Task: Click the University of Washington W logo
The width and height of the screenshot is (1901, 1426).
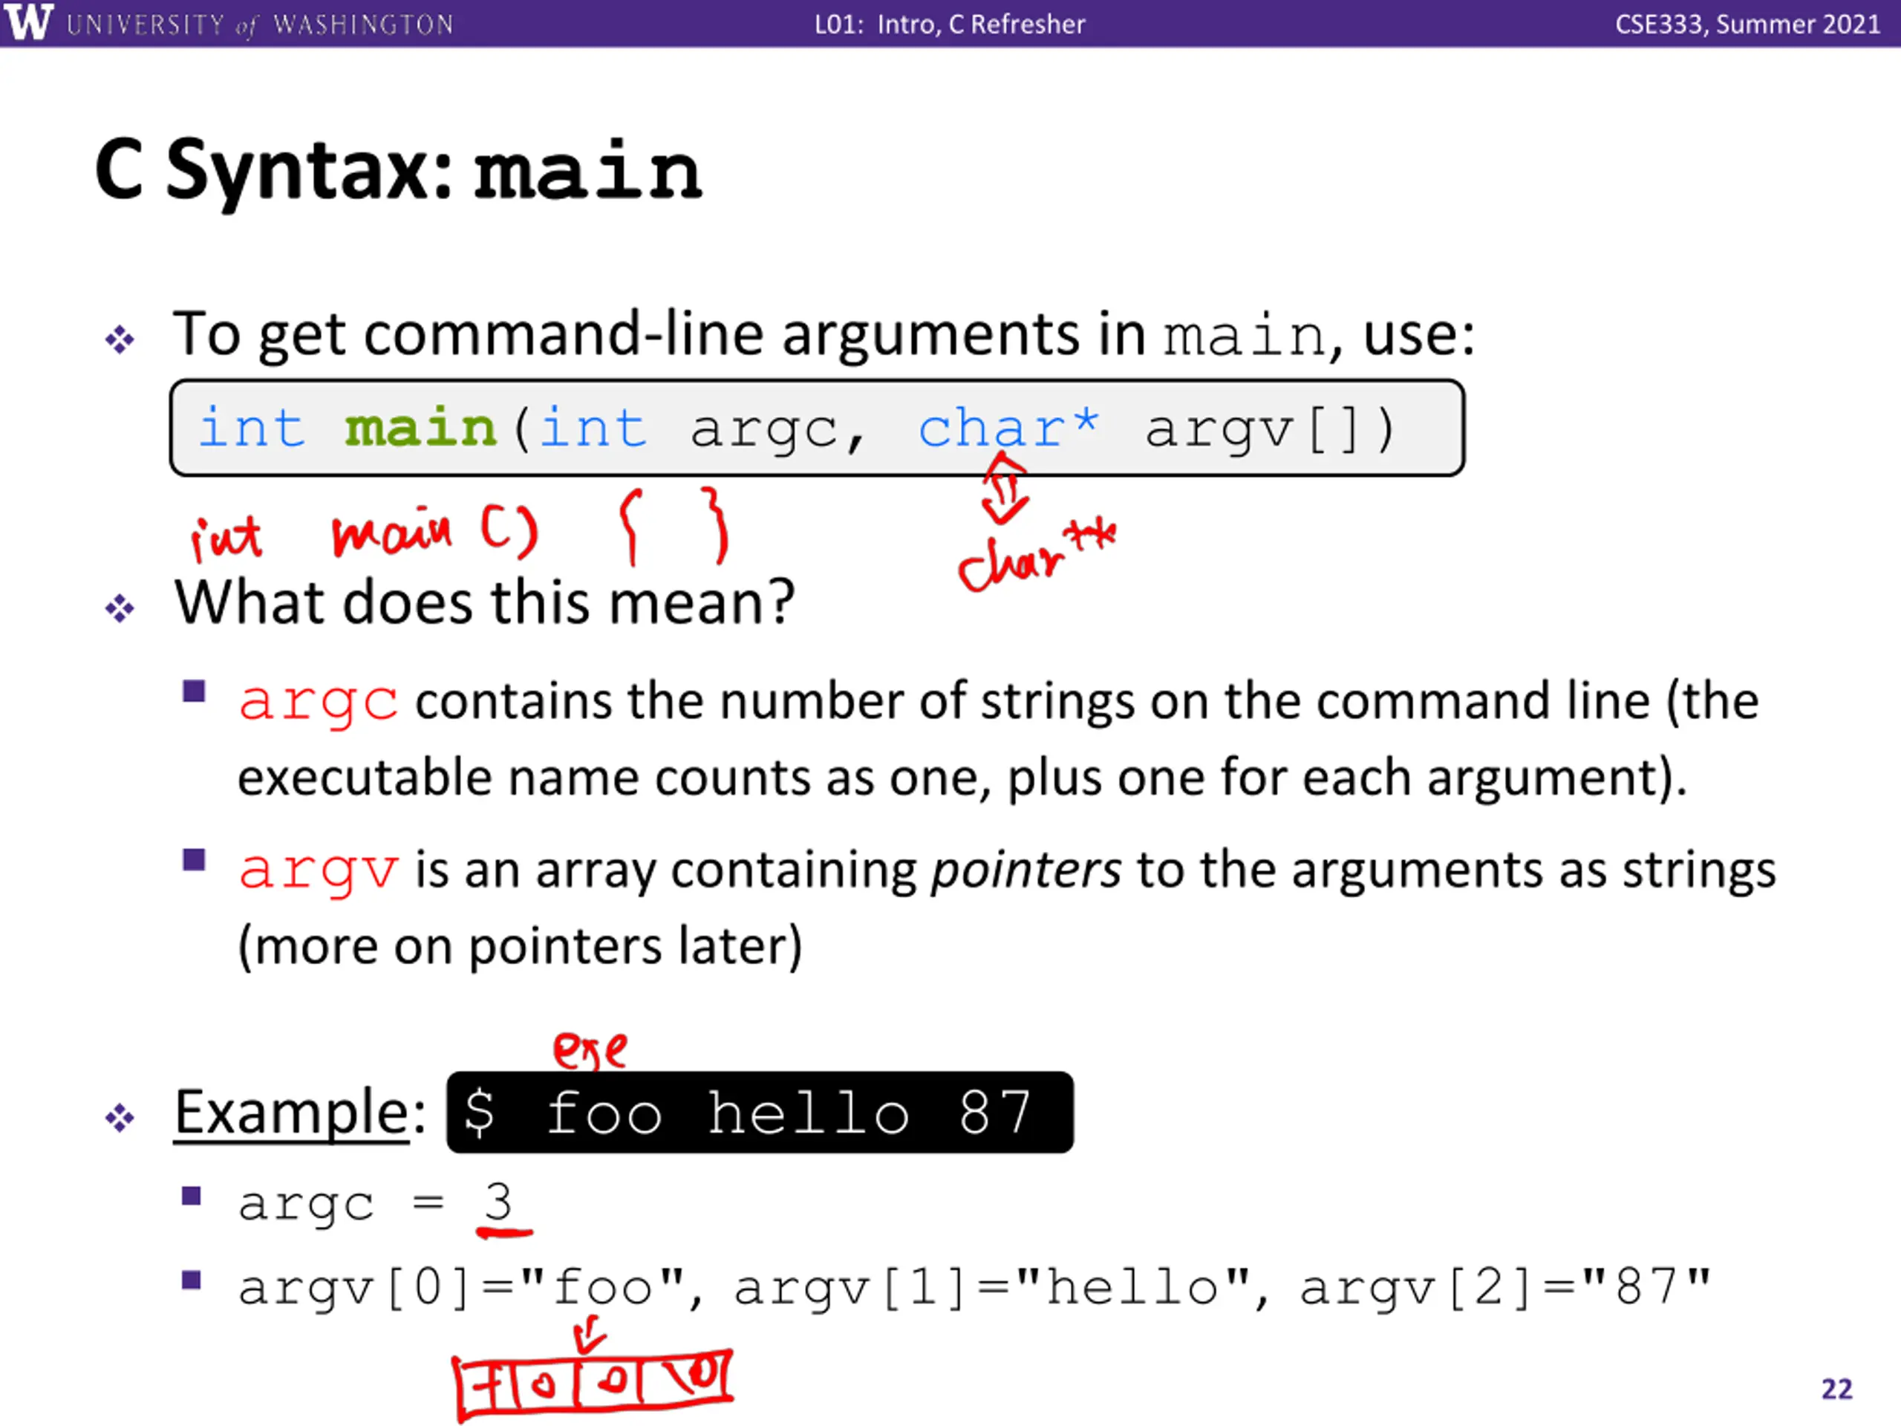Action: [27, 22]
